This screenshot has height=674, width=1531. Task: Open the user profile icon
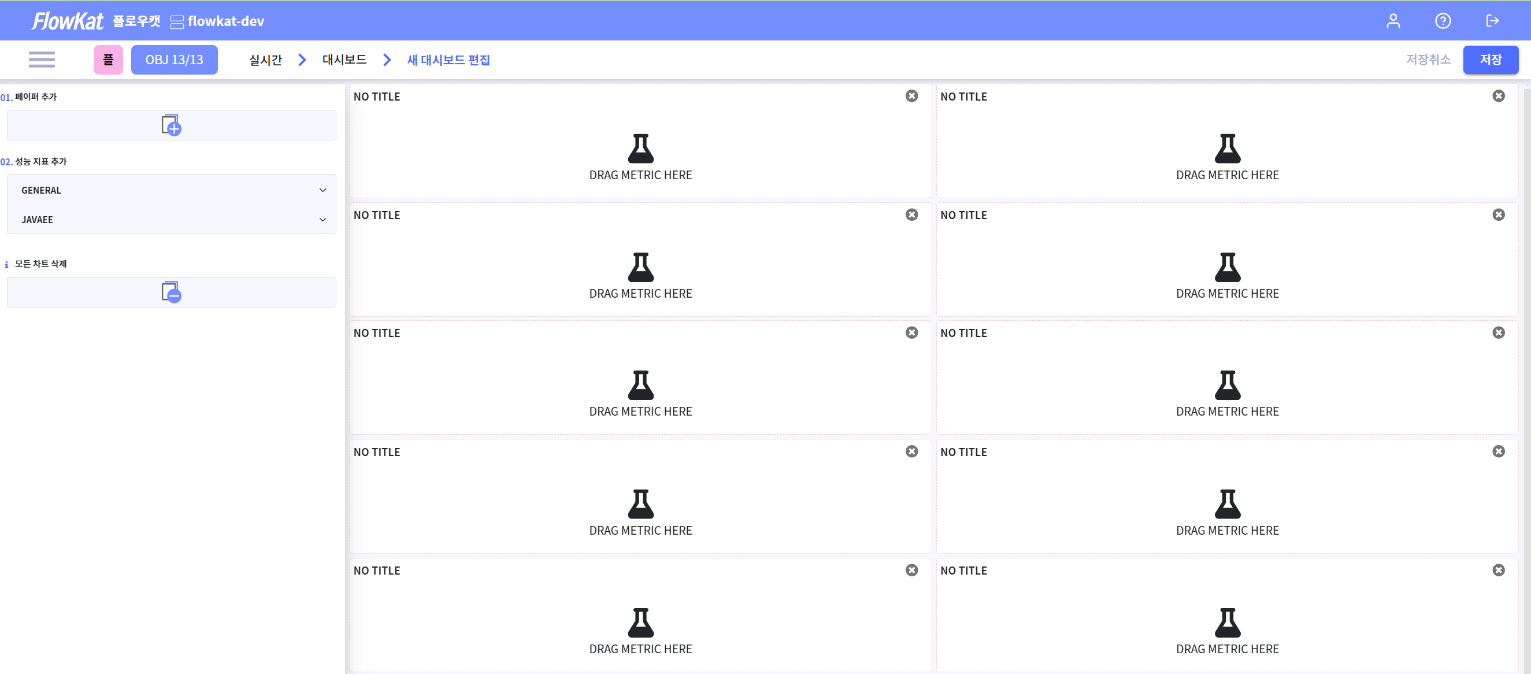click(x=1392, y=21)
